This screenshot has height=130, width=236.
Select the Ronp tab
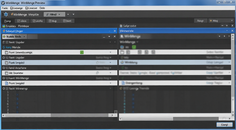point(8,21)
